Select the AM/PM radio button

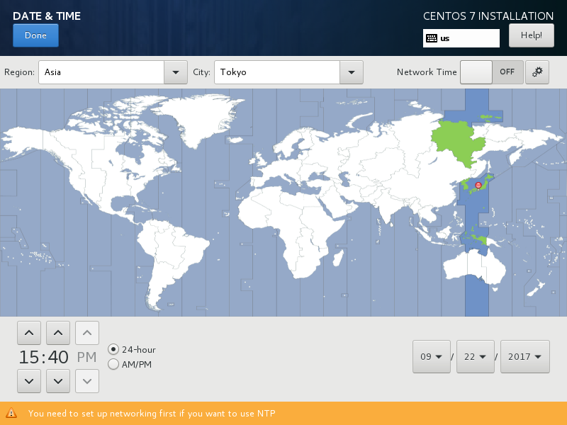pyautogui.click(x=113, y=364)
